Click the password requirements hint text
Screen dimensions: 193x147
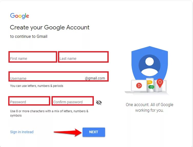click(x=49, y=113)
